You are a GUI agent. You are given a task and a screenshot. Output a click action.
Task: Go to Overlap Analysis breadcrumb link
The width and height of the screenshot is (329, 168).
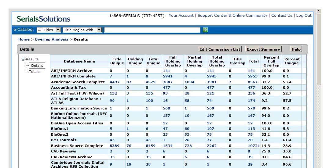[x=52, y=39]
